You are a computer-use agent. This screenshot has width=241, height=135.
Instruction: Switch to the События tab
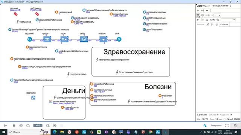(x=224, y=24)
